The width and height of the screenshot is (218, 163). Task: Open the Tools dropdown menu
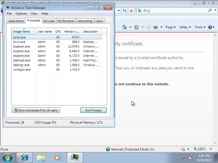(200, 27)
